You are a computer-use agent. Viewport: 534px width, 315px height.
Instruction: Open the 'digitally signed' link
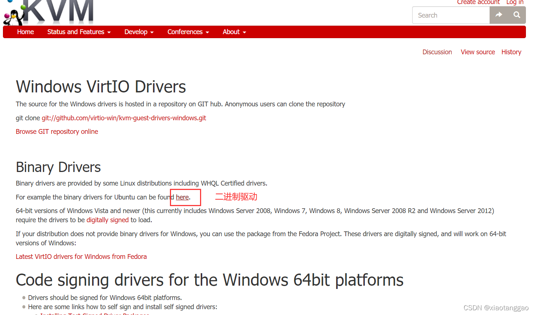108,220
